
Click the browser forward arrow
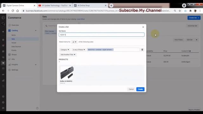[8, 11]
